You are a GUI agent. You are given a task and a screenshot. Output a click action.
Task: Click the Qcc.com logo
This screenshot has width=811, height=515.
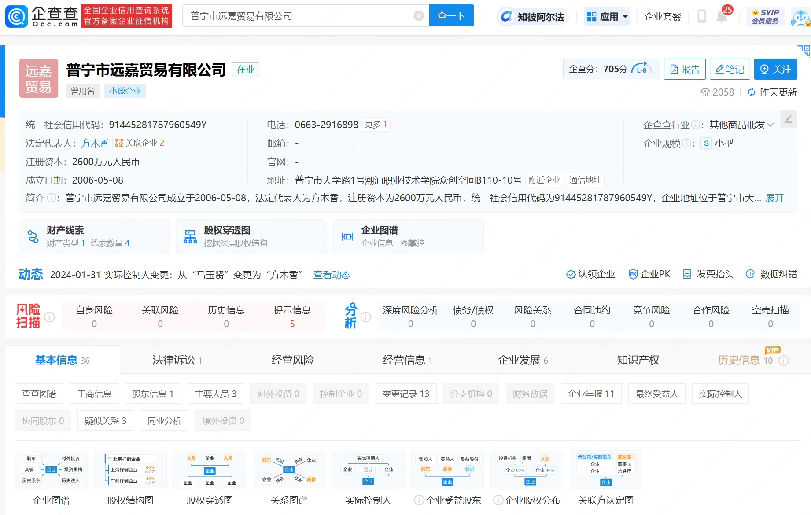[x=42, y=16]
